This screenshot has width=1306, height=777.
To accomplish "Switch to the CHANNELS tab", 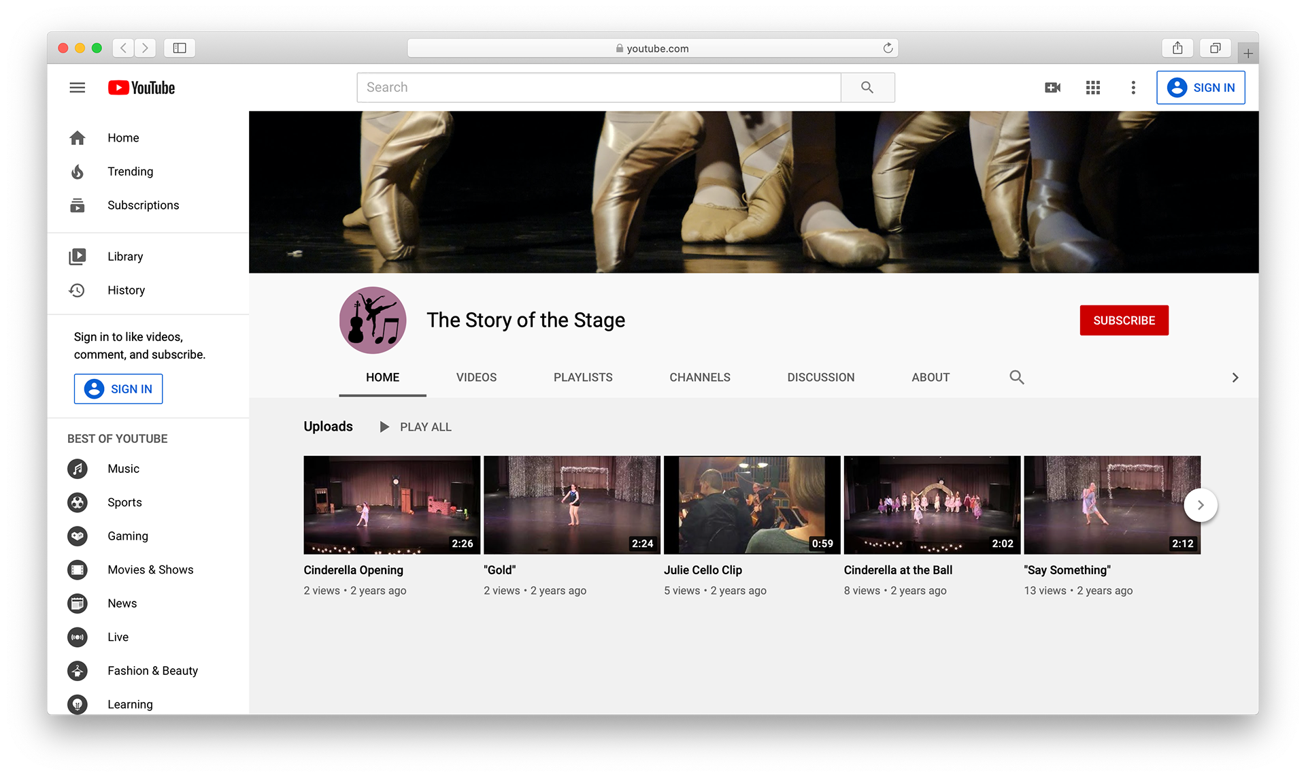I will (700, 377).
